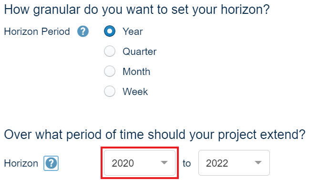This screenshot has height=180, width=309.
Task: Click the arrow on the 2022 combo box
Action: coord(258,163)
